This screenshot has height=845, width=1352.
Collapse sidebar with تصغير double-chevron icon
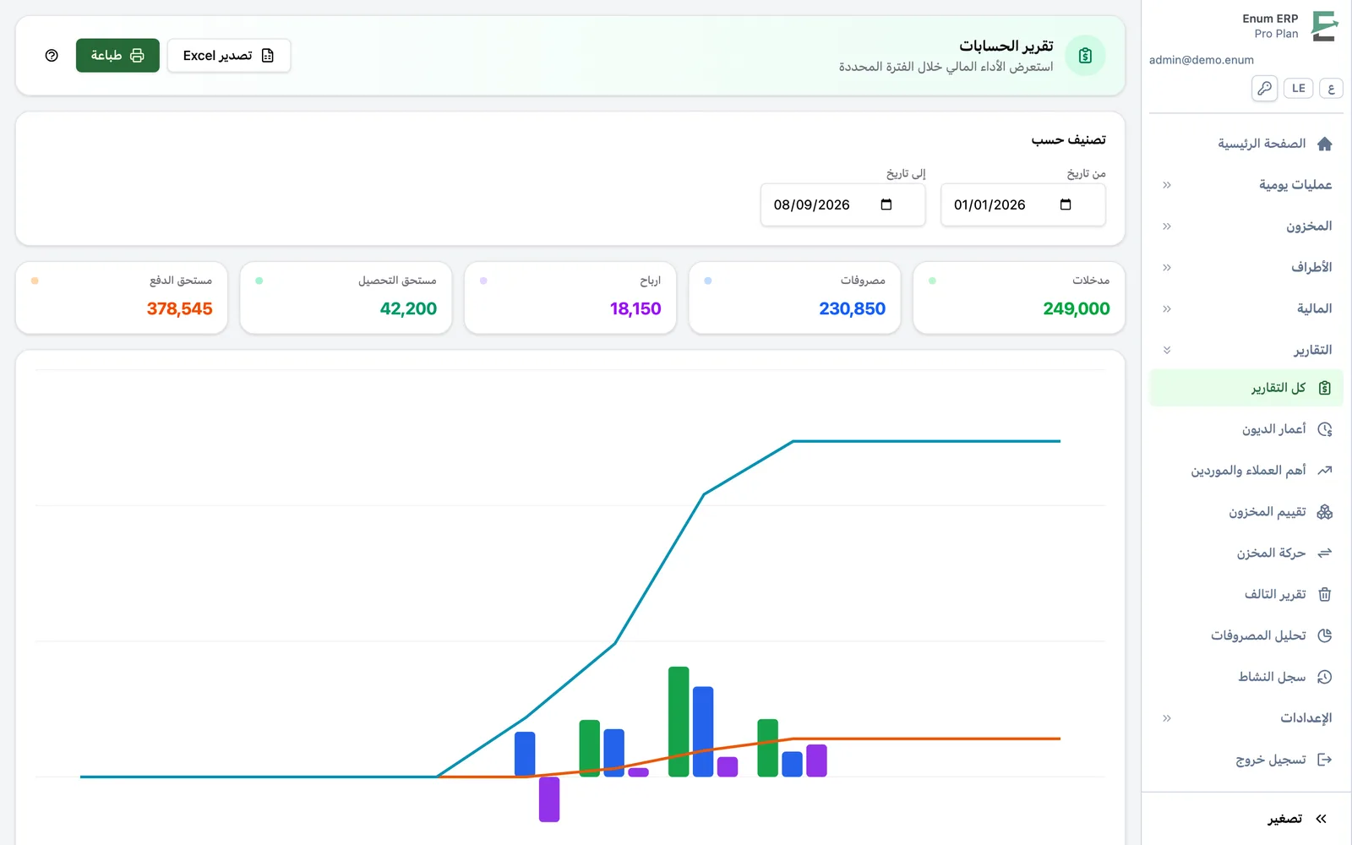(x=1322, y=819)
